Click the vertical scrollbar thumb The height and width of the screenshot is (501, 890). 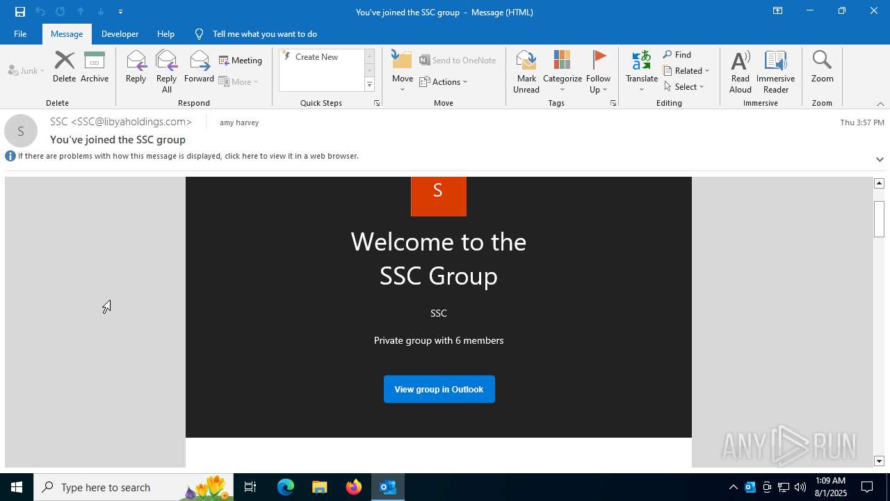pyautogui.click(x=879, y=218)
